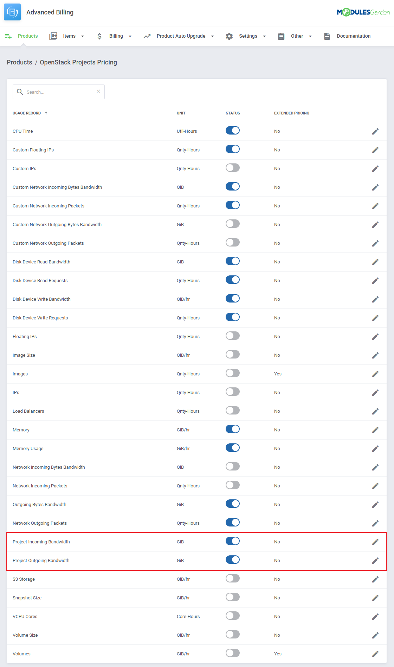Screen dimensions: 394x667
Task: Turn on the S3 Storage toggle
Action: click(233, 578)
